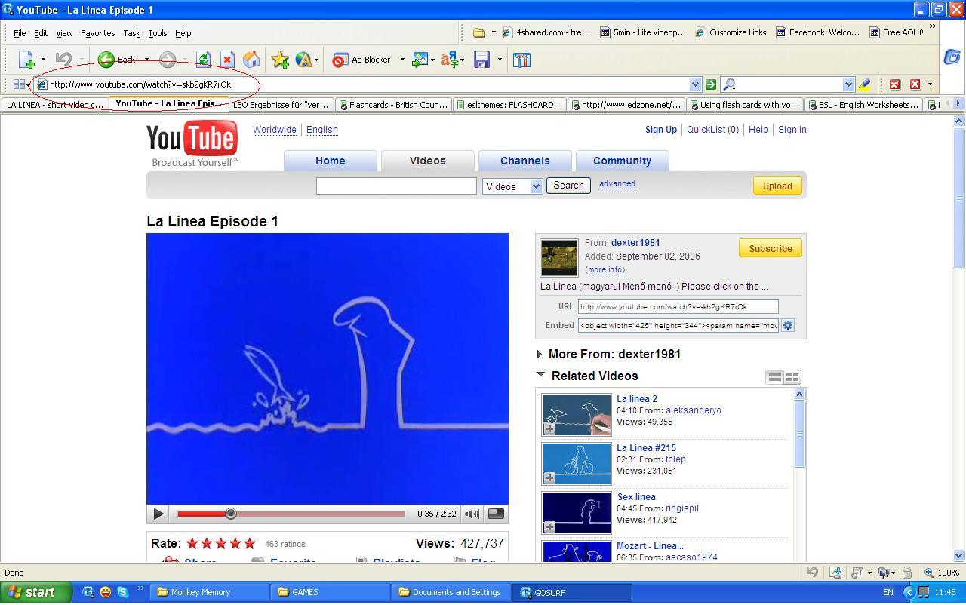
Task: Open Monkey Memory folder in taskbar
Action: pos(210,593)
